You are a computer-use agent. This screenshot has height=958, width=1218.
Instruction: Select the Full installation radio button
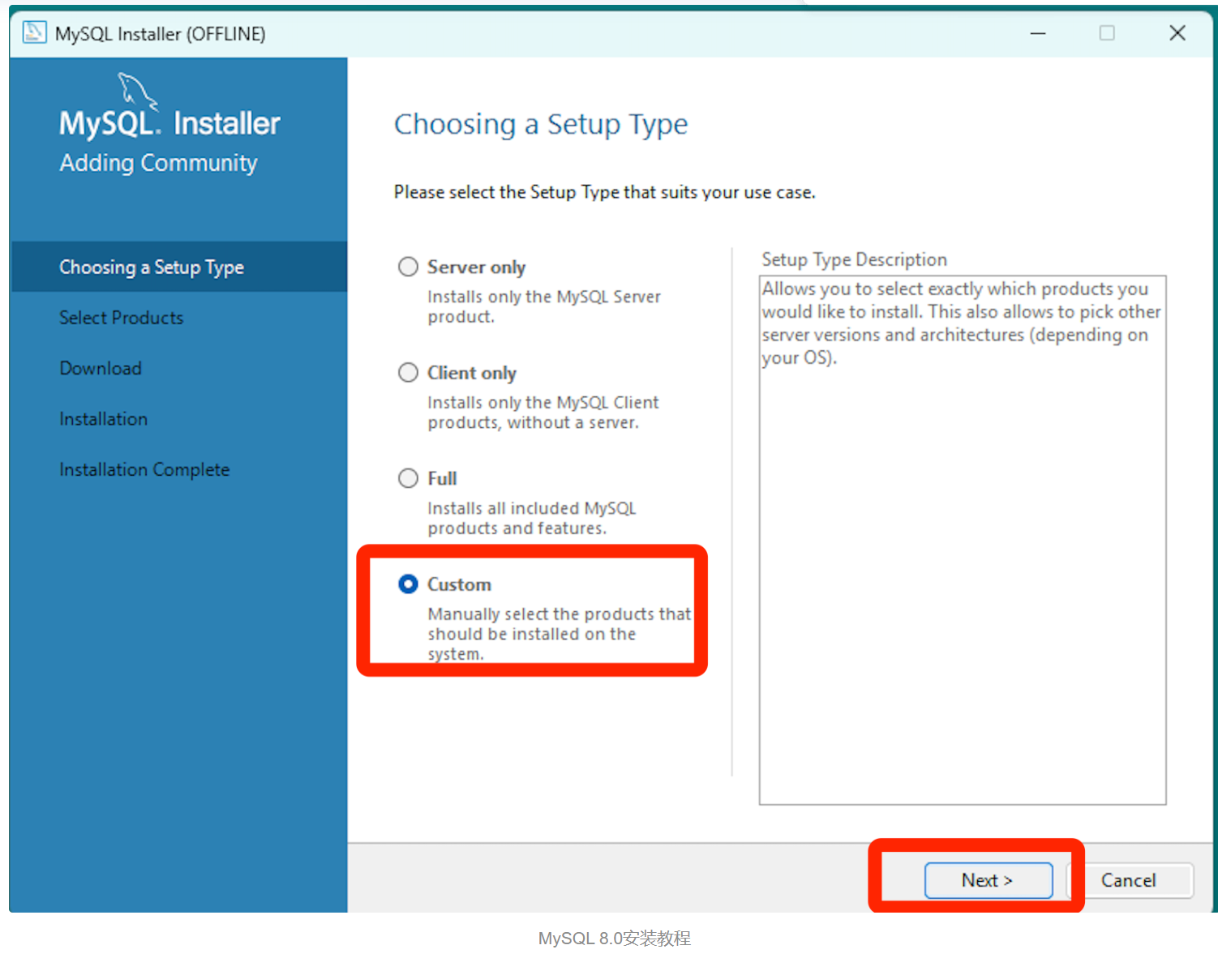point(408,478)
